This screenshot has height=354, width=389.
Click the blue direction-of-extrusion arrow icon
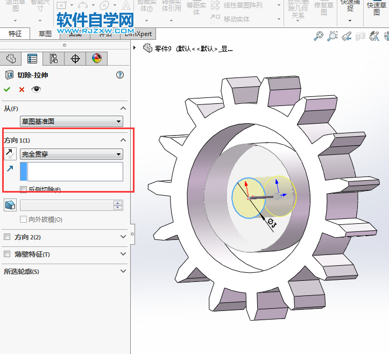coord(10,169)
